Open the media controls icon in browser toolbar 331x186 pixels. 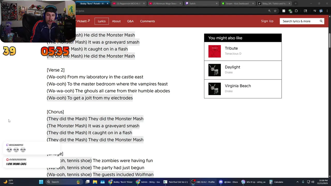315,11
